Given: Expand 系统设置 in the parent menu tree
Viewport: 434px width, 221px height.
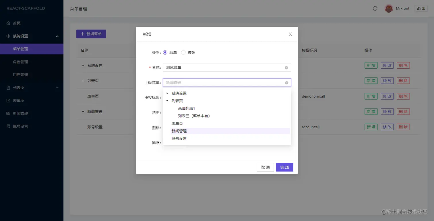Looking at the screenshot, I should click(167, 93).
